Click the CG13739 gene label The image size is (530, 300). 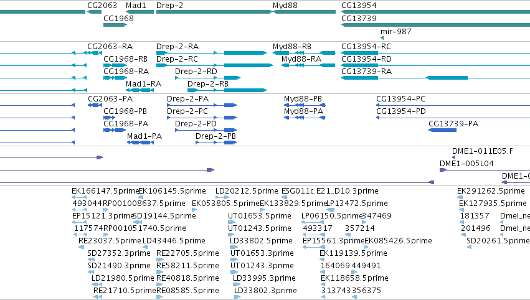coord(359,19)
